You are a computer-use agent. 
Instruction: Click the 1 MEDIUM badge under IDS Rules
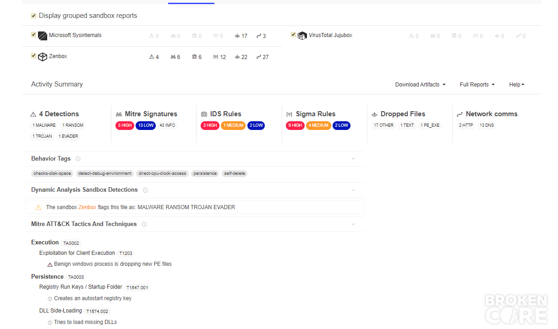tap(234, 125)
